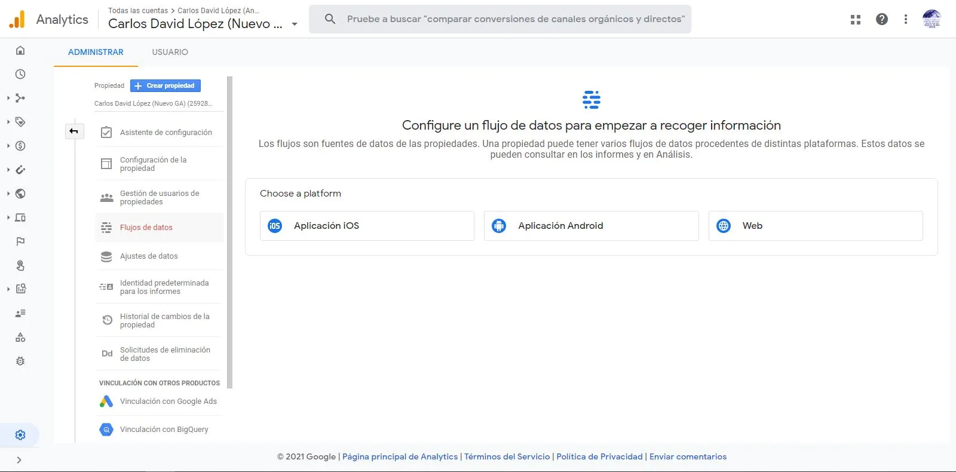Choose the Aplicación Android platform

coord(591,226)
